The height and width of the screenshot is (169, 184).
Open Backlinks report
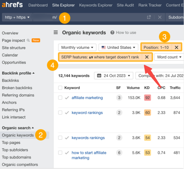tap(10, 81)
